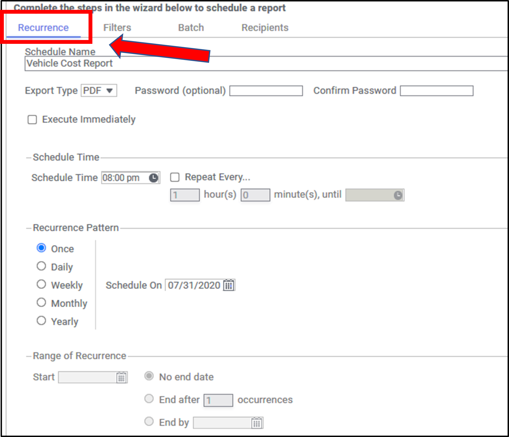Open the Schedule On calendar picker
Image resolution: width=509 pixels, height=437 pixels.
pyautogui.click(x=229, y=285)
